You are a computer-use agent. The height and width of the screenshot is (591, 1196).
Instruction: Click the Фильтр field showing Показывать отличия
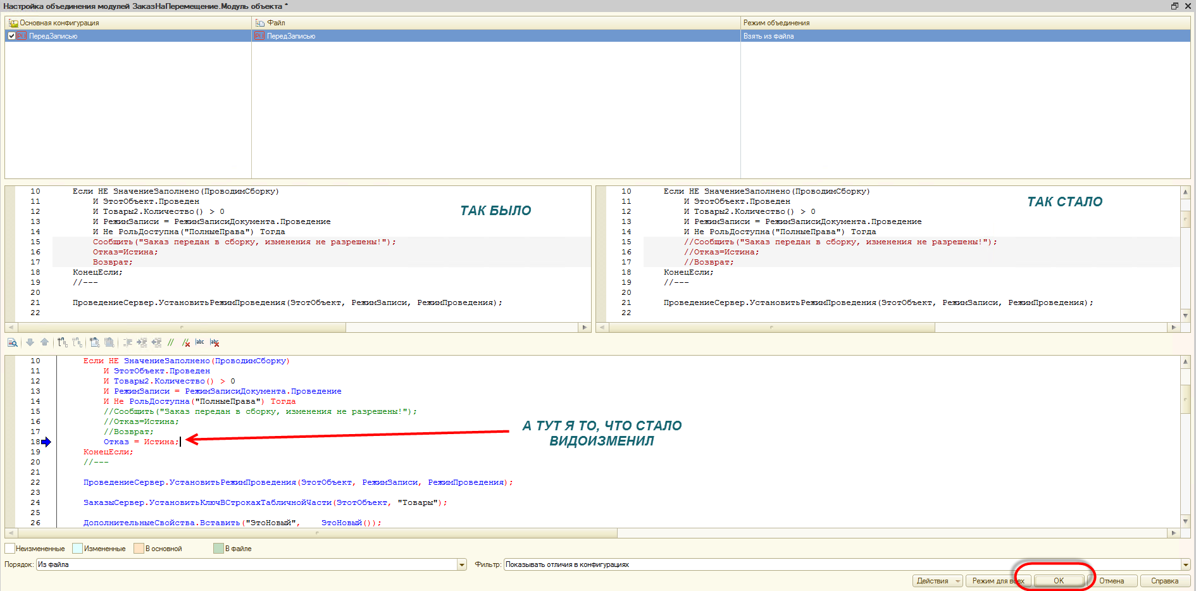click(842, 564)
